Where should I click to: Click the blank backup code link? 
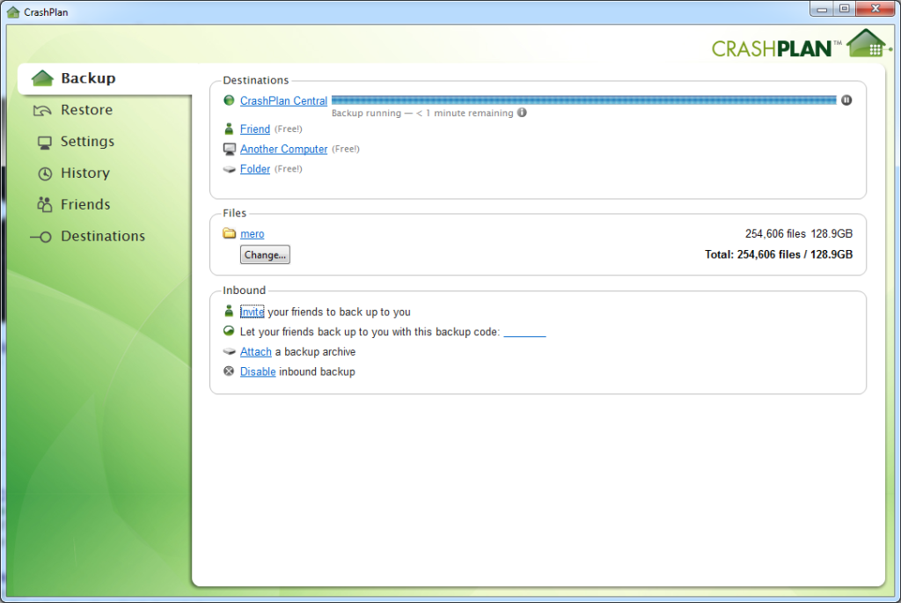pos(524,332)
